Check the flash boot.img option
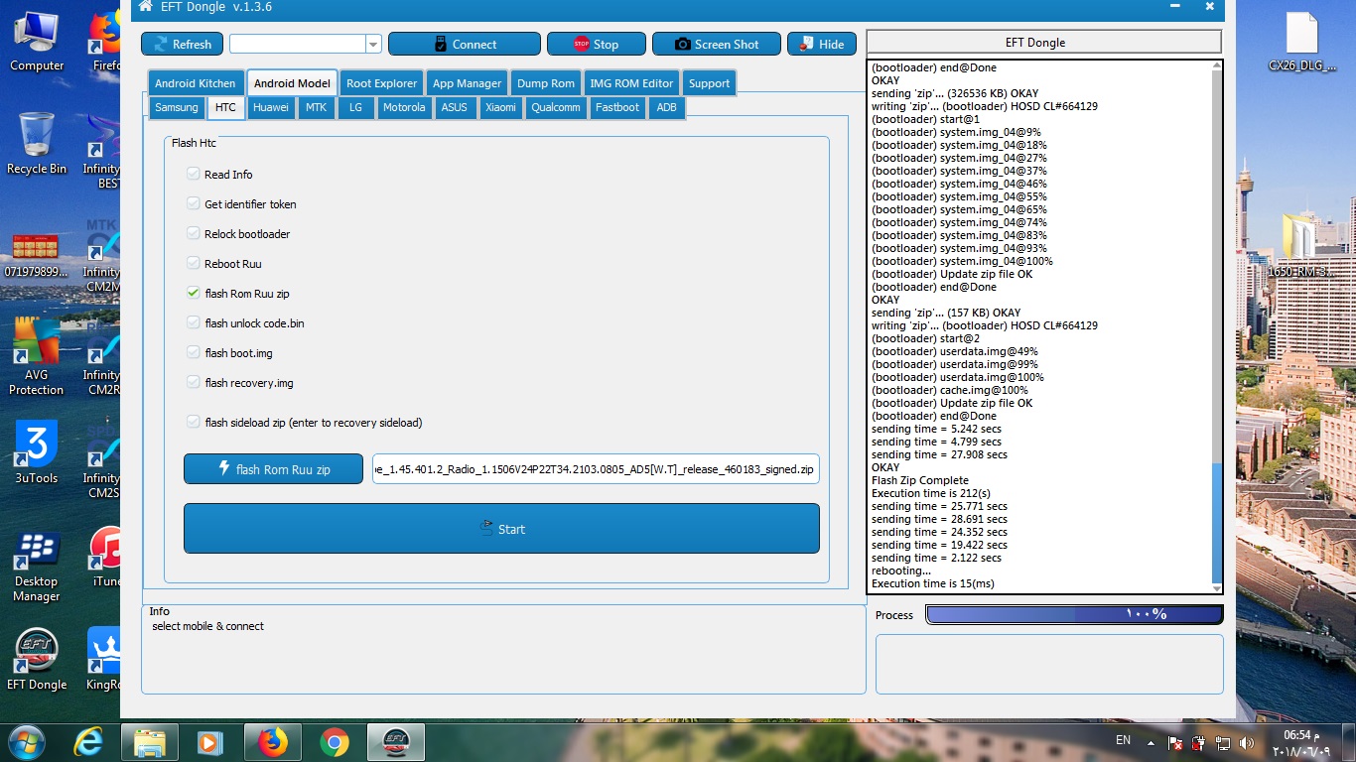Screen dimensions: 1356x762 pyautogui.click(x=194, y=353)
